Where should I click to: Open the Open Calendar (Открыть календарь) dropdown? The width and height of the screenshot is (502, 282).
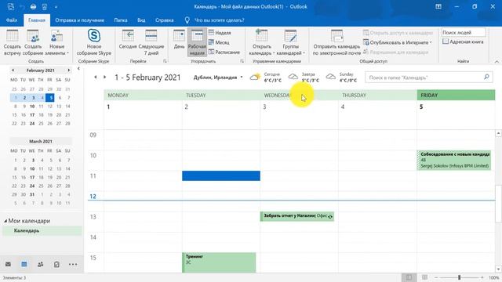click(261, 42)
